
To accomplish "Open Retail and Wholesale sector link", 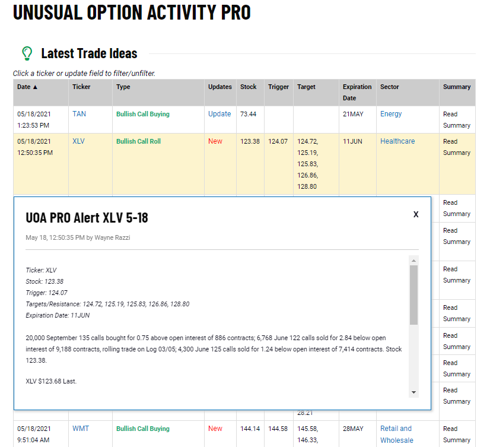I will [x=396, y=434].
